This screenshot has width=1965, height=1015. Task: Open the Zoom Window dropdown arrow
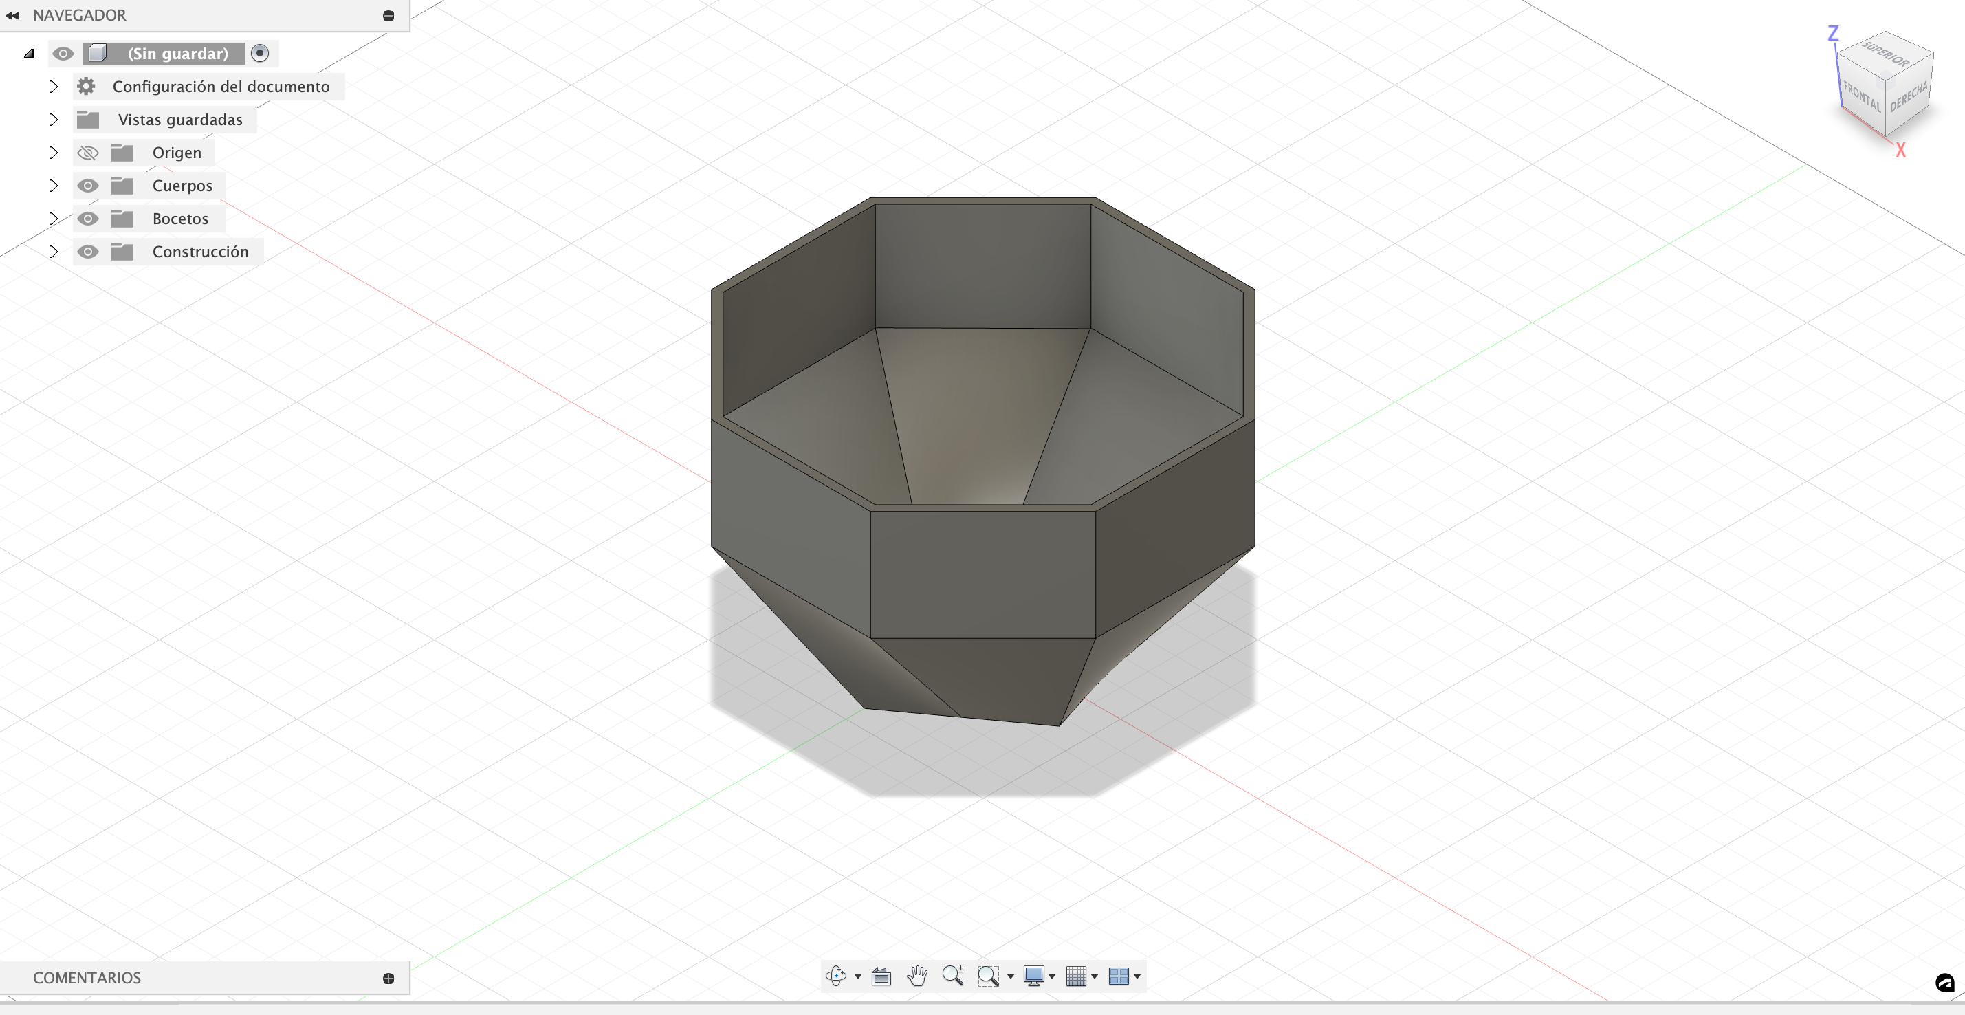click(x=1011, y=977)
